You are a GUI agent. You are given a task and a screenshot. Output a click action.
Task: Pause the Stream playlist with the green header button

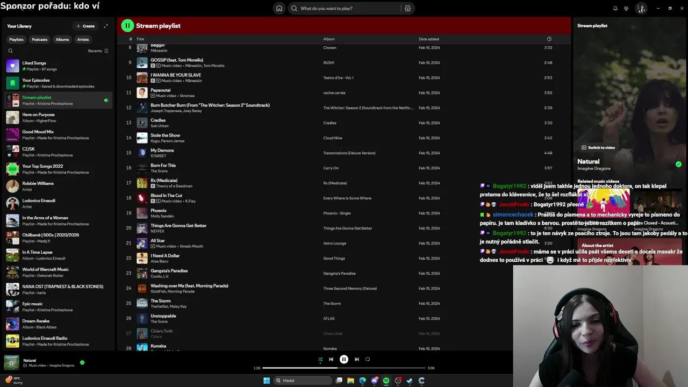click(127, 25)
